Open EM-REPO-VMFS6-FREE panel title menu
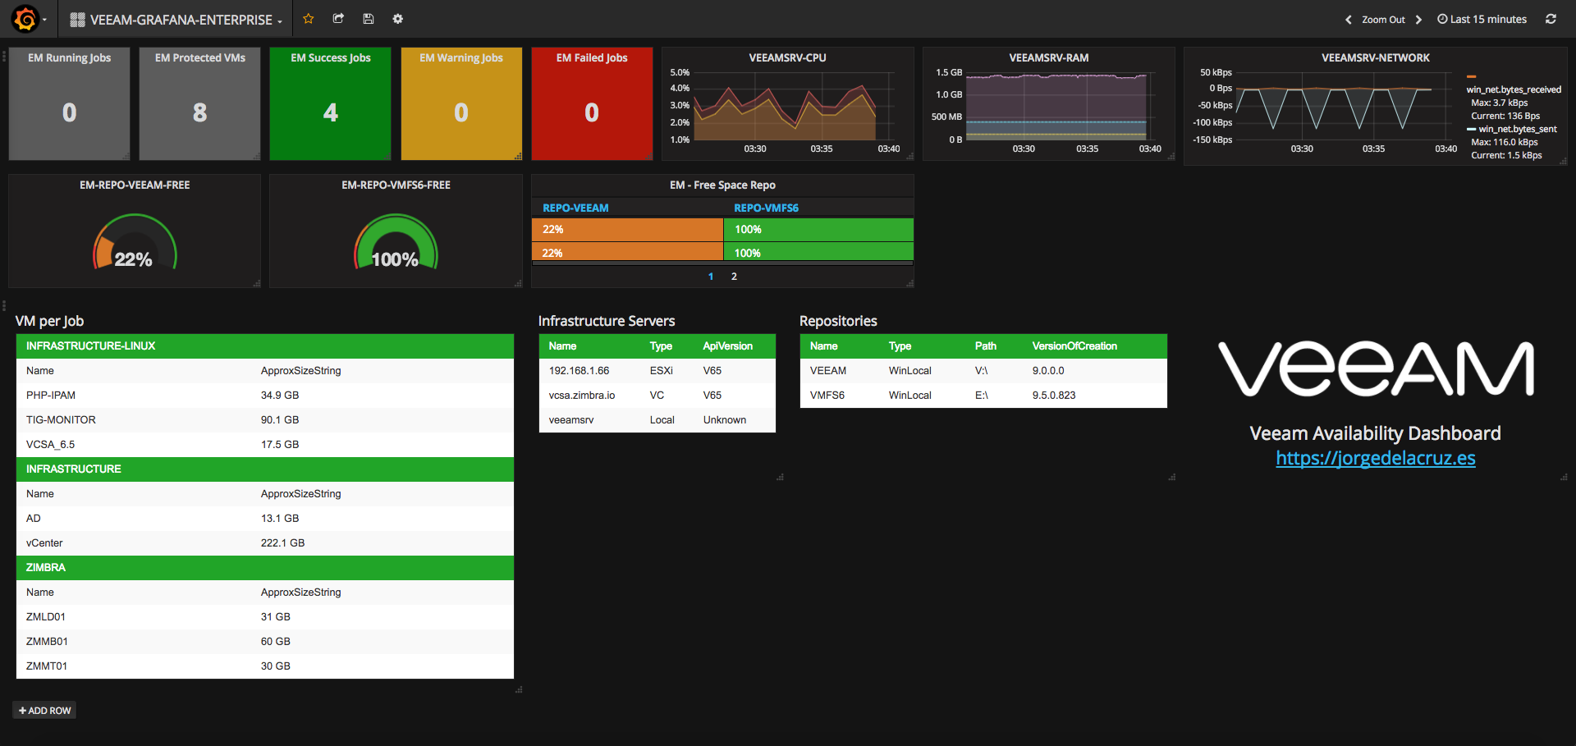The image size is (1576, 746). [396, 185]
